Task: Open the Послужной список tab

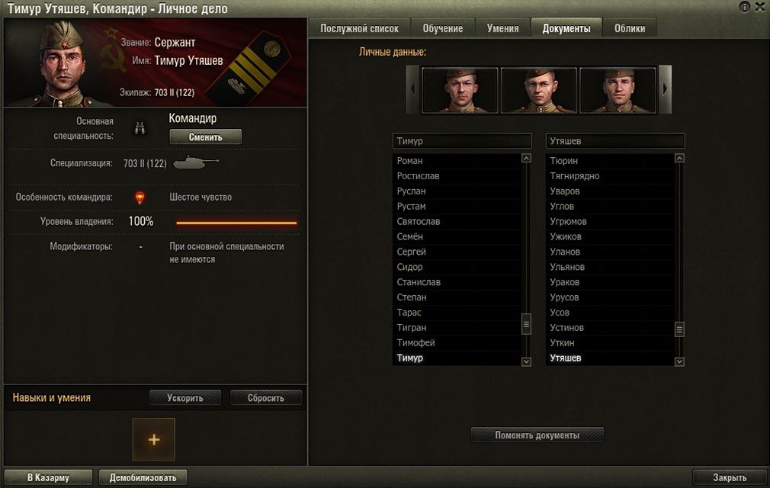Action: click(x=360, y=28)
